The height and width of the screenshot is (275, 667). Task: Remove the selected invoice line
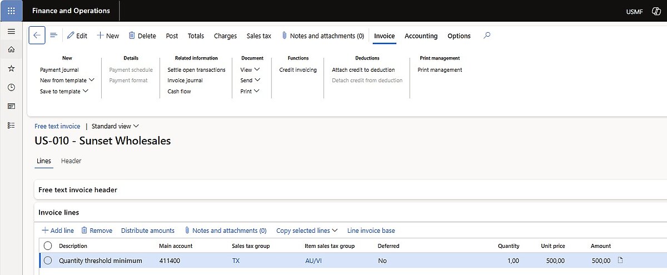click(x=97, y=231)
